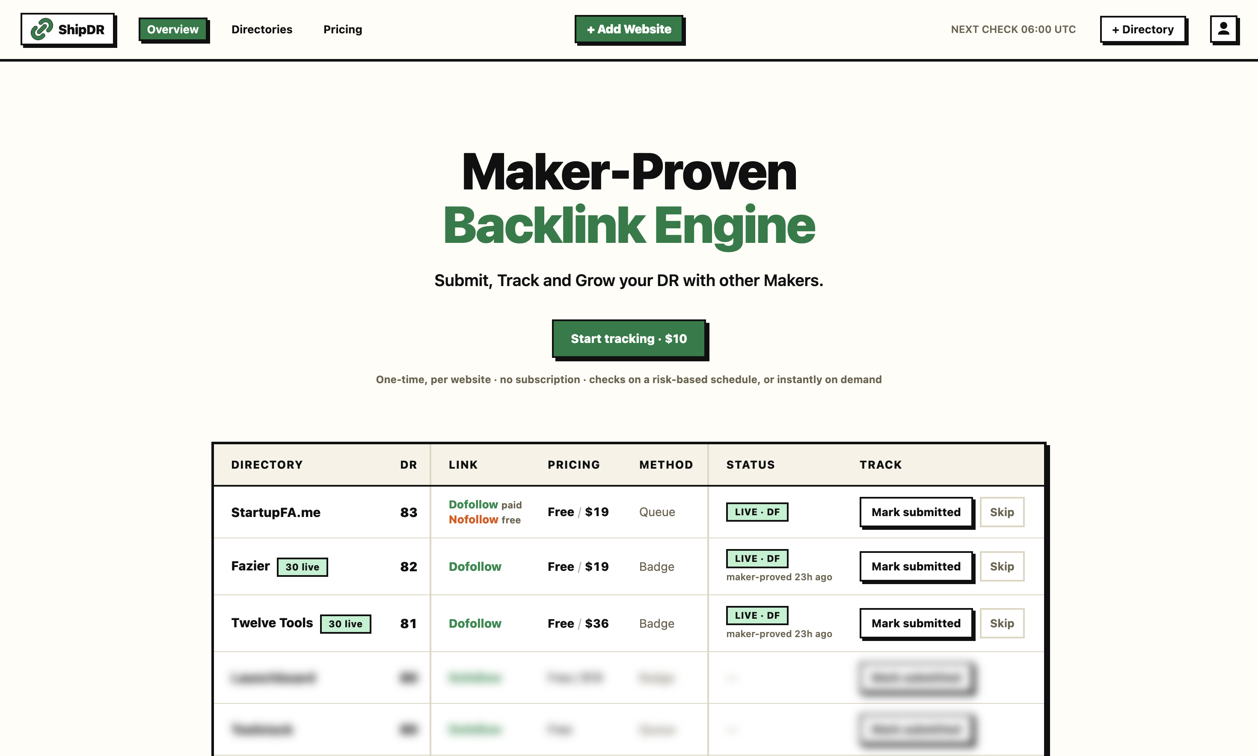
Task: Skip the Fazier directory
Action: click(1002, 567)
